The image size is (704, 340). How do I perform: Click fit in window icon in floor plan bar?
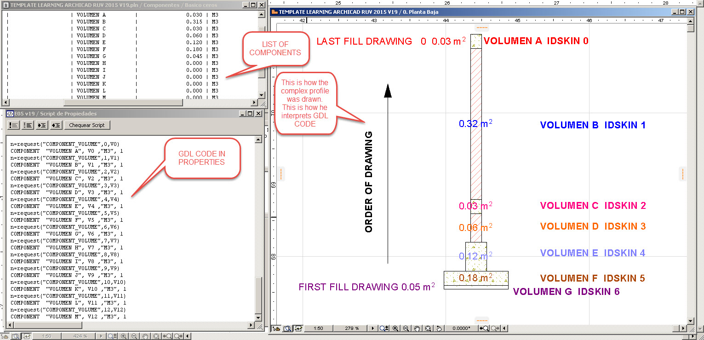click(428, 328)
